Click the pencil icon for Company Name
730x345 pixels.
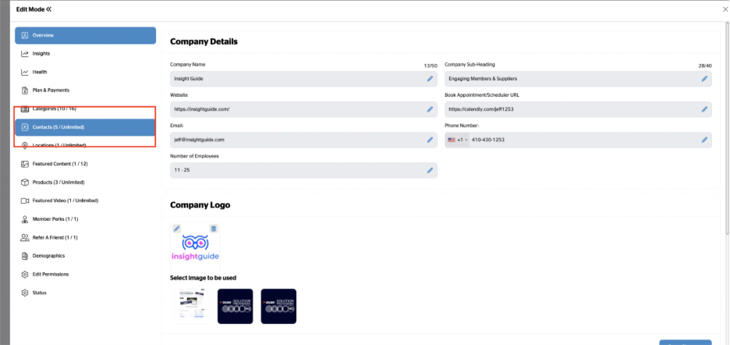pyautogui.click(x=430, y=79)
